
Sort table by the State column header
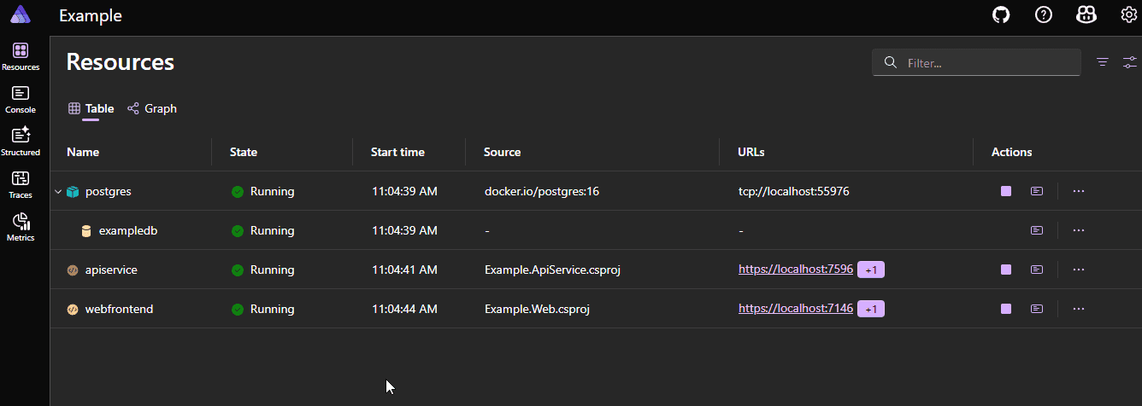[x=244, y=153]
